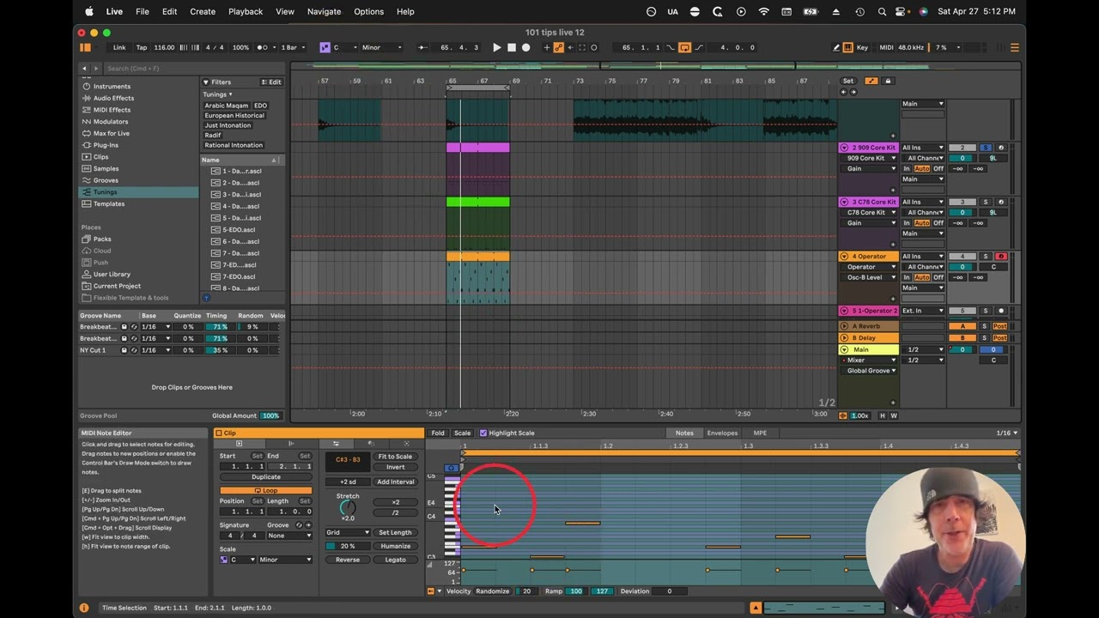Click the Tap tempo button
Image resolution: width=1099 pixels, height=618 pixels.
142,47
